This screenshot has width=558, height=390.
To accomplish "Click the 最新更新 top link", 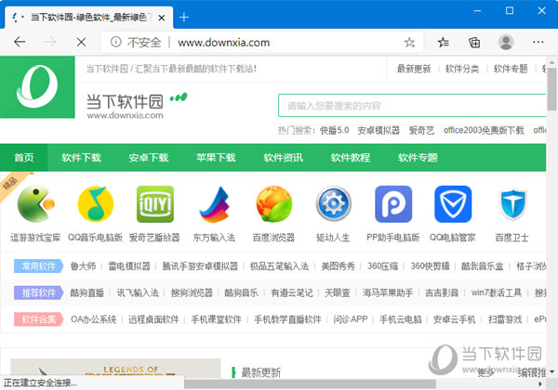I will [414, 69].
